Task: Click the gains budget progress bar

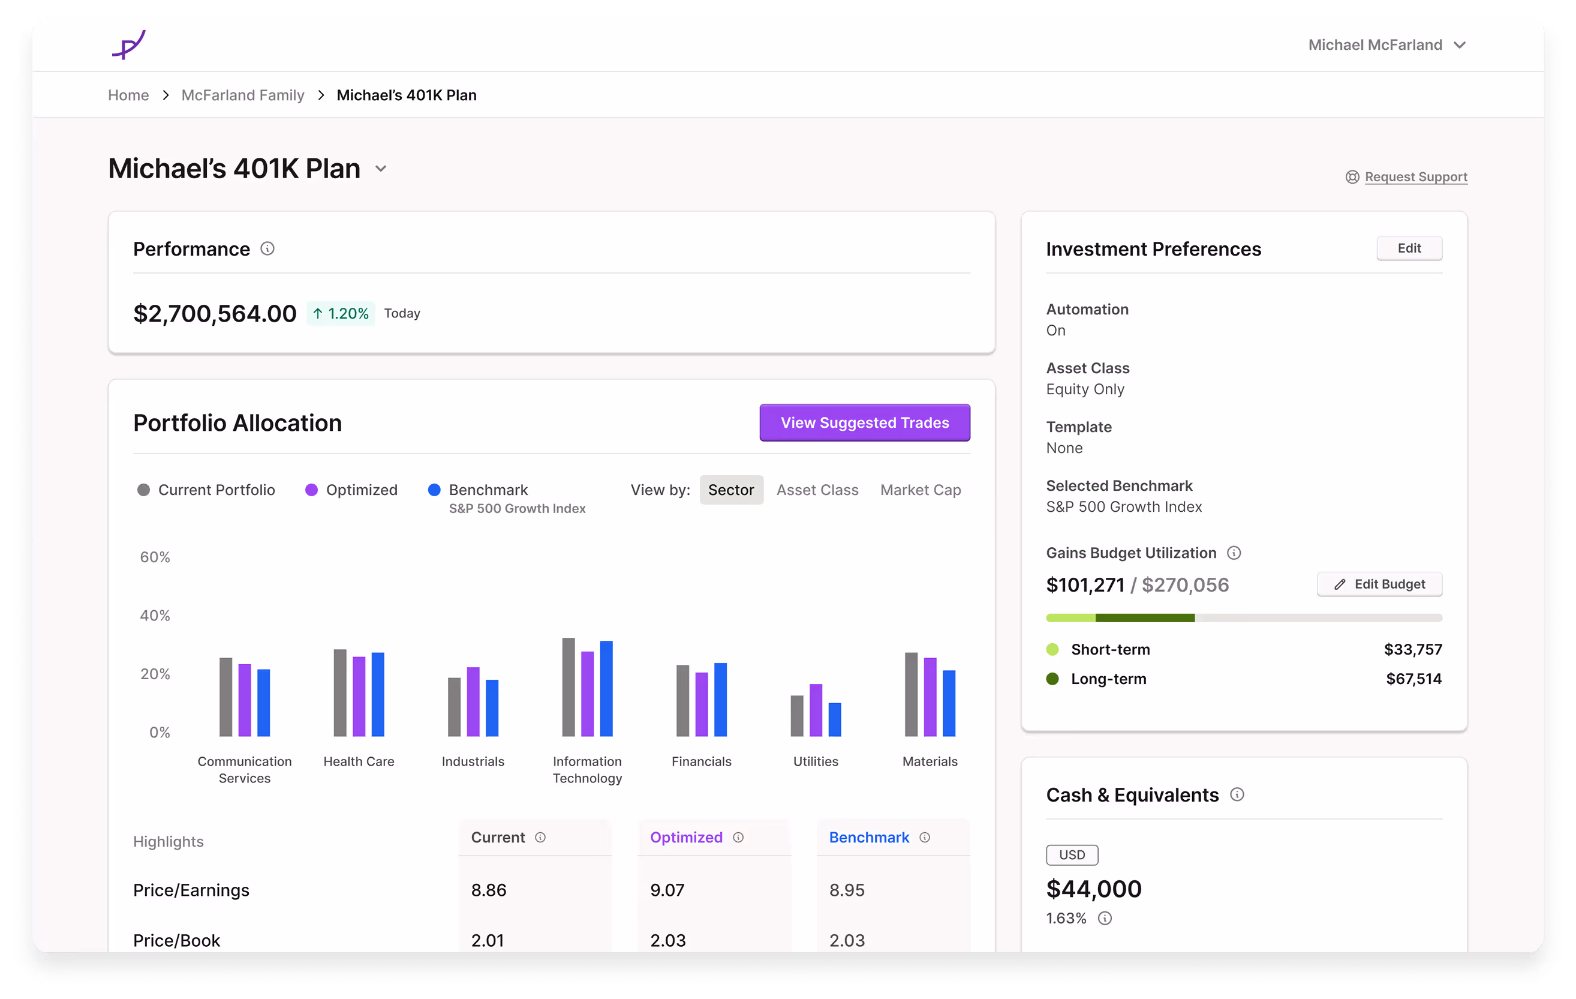Action: click(1244, 618)
